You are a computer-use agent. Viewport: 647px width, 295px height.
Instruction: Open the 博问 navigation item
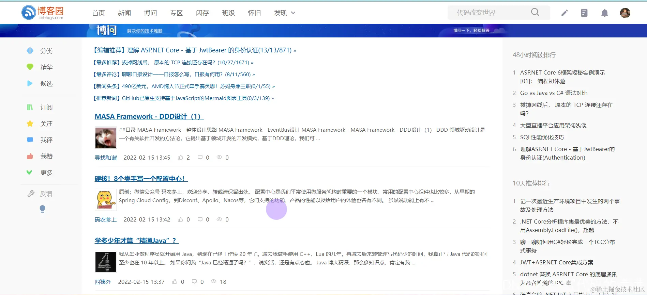click(150, 13)
